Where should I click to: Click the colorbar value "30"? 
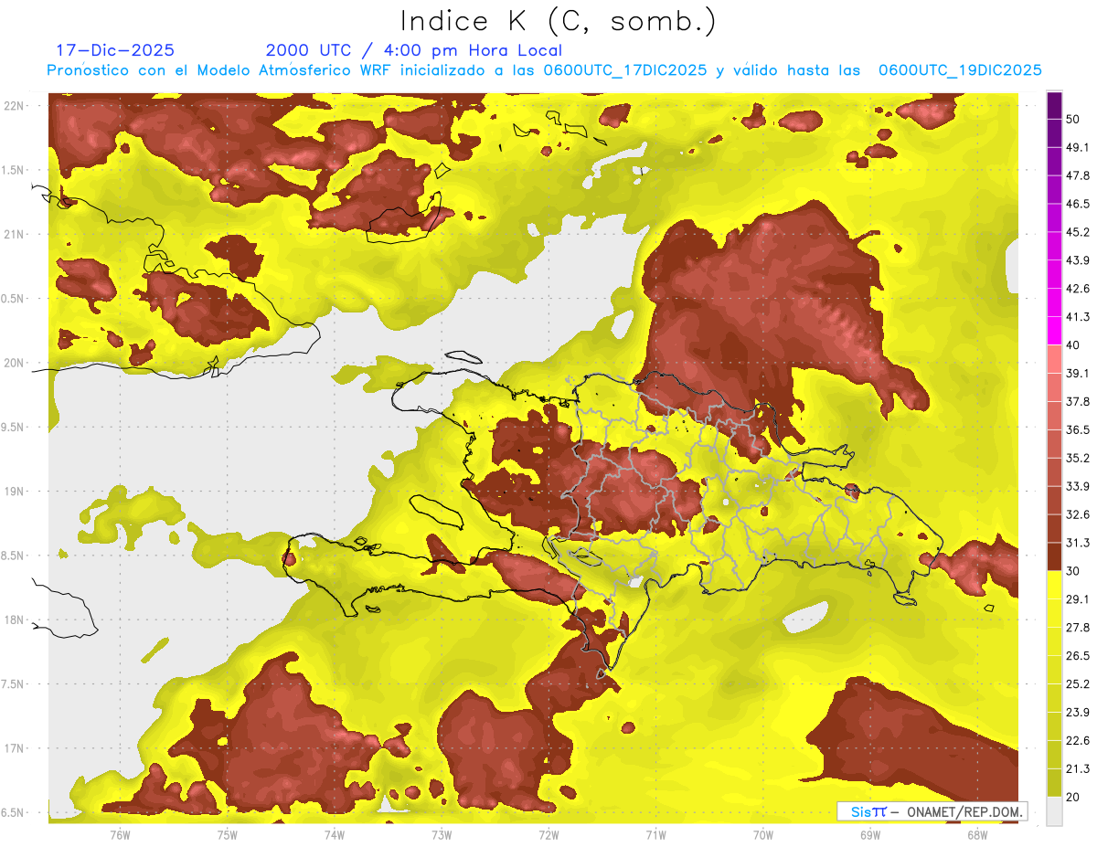pyautogui.click(x=1073, y=571)
